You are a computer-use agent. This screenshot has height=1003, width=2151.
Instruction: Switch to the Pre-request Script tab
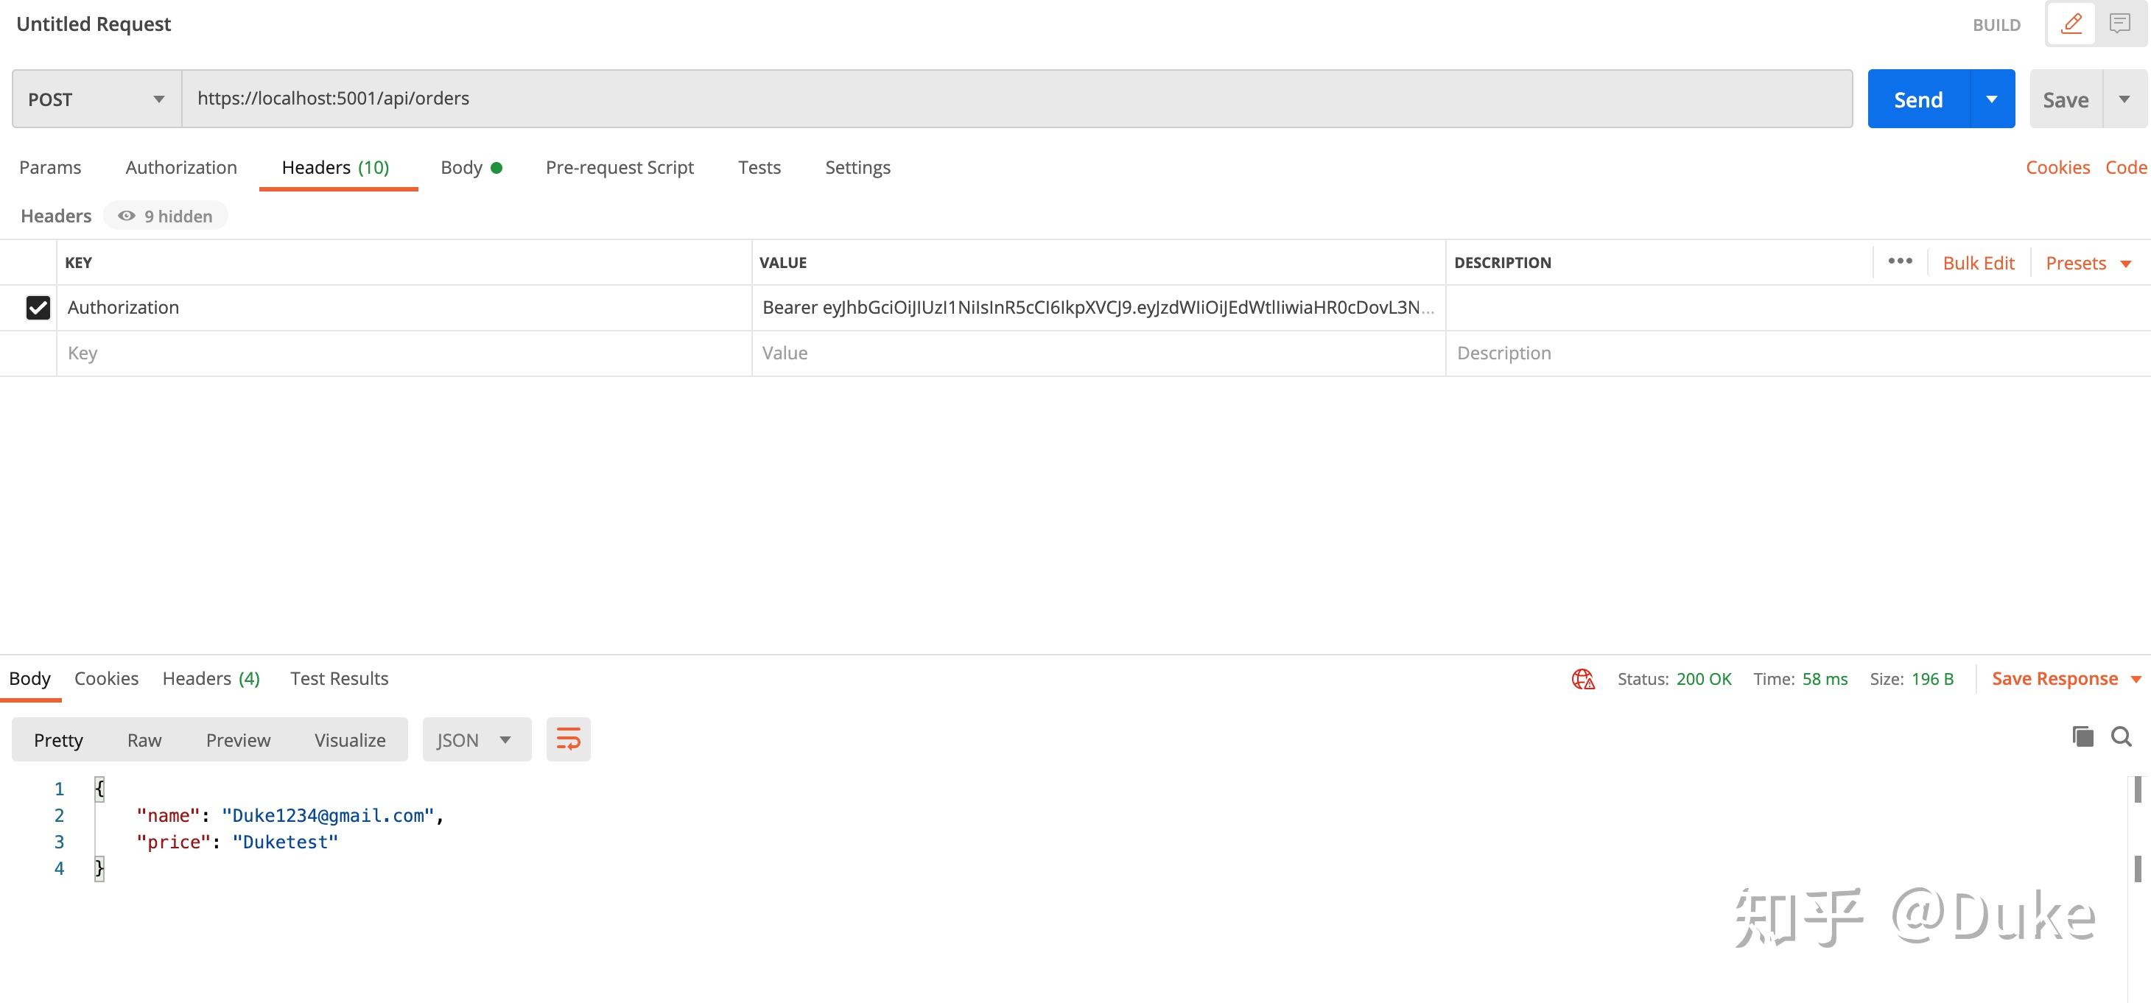pos(619,168)
